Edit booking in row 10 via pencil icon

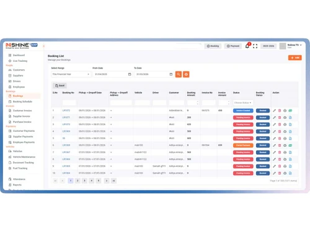pos(274,173)
